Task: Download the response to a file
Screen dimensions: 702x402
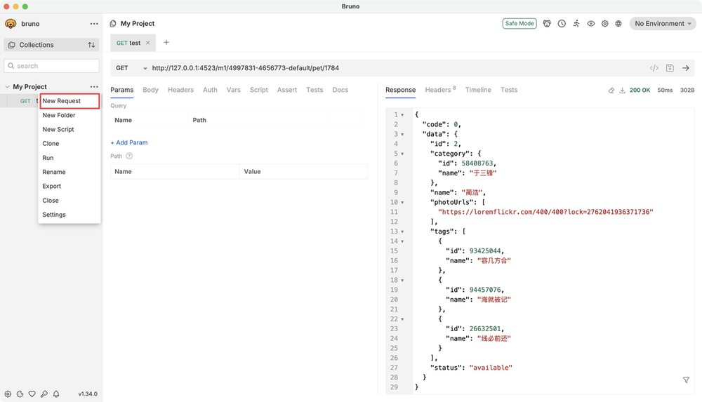Action: coord(622,91)
